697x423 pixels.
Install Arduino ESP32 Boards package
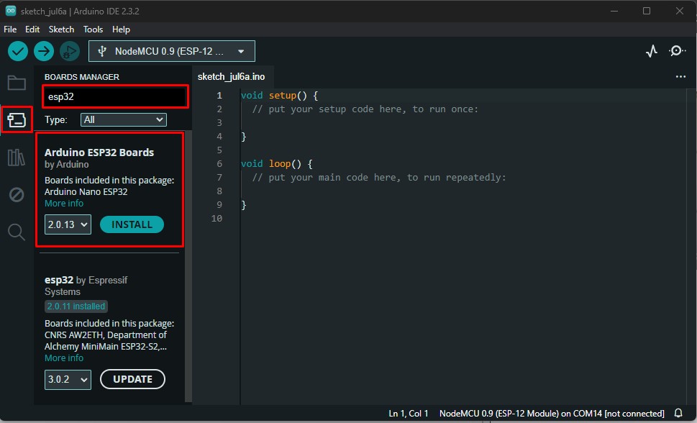pyautogui.click(x=132, y=224)
